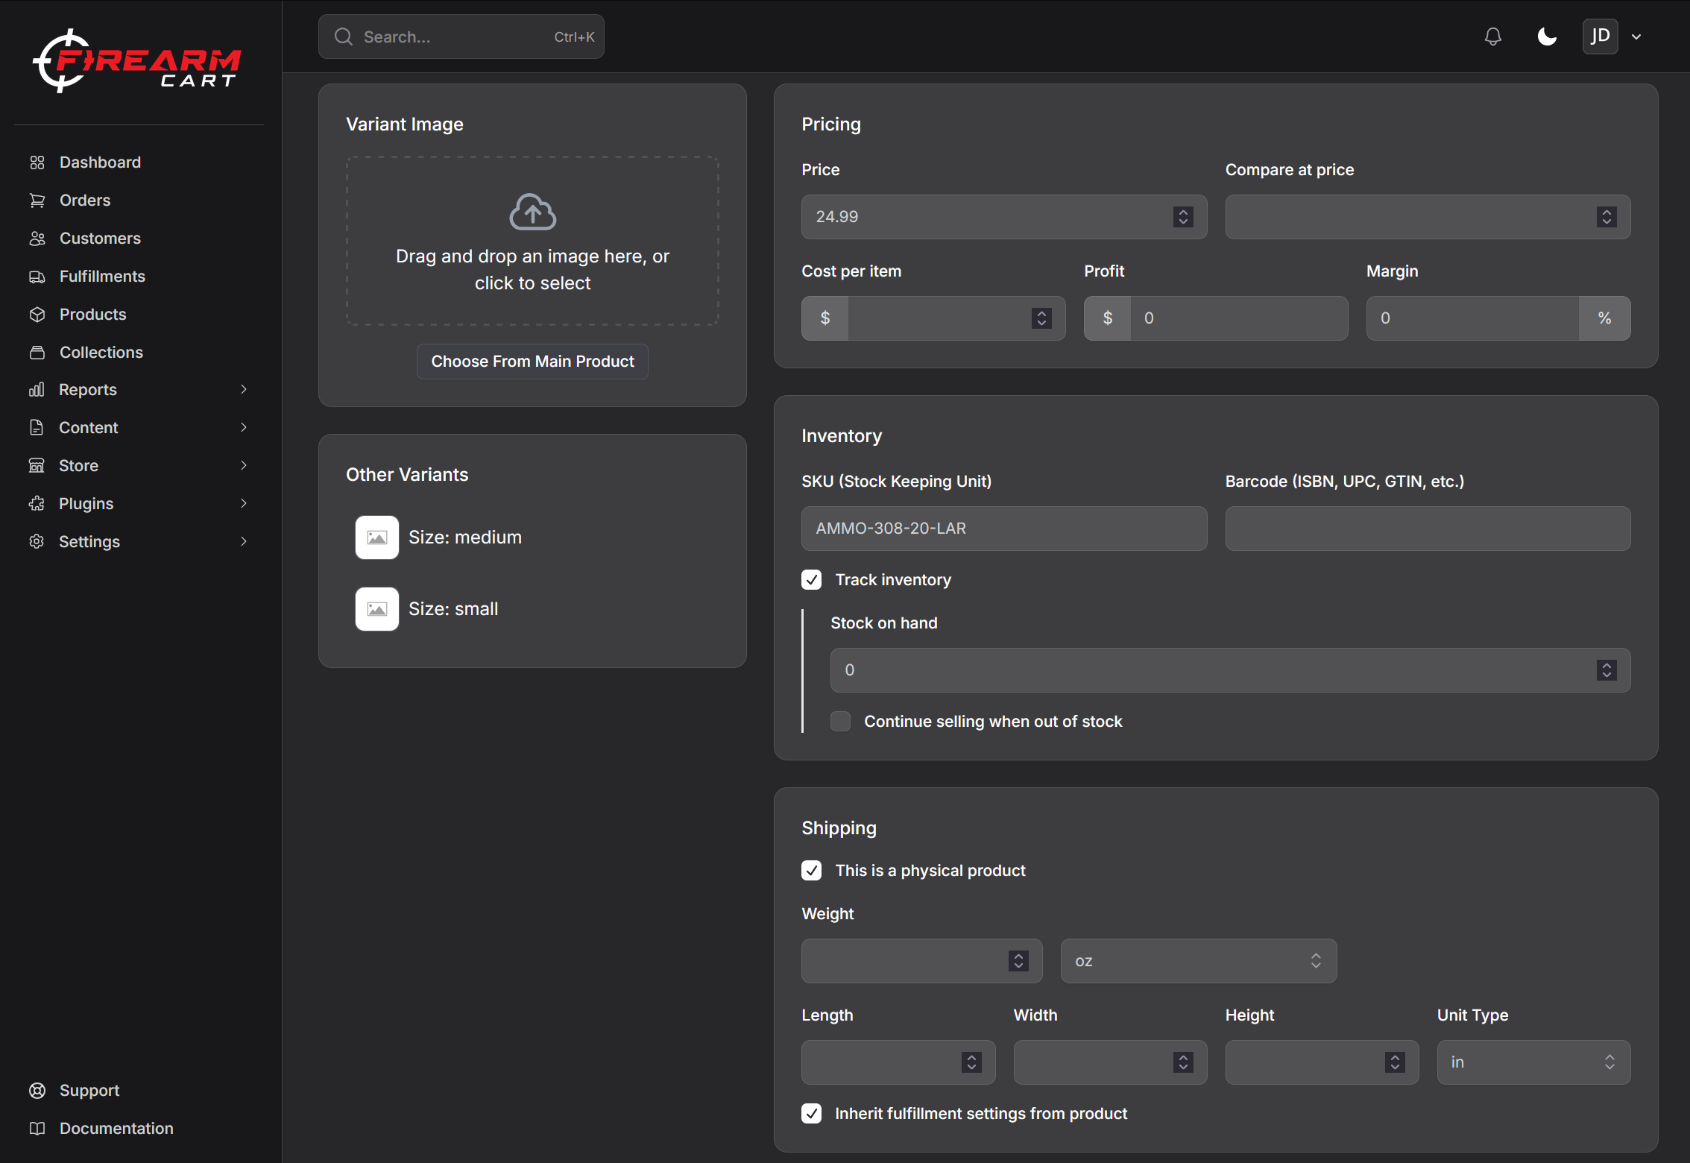Click the Support lifebuoy icon
Viewport: 1690px width, 1163px height.
pyautogui.click(x=37, y=1091)
